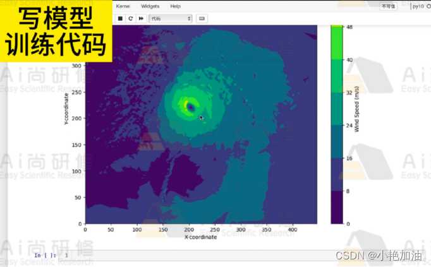Click the py10 kernel name
The height and width of the screenshot is (267, 431).
pyautogui.click(x=418, y=6)
